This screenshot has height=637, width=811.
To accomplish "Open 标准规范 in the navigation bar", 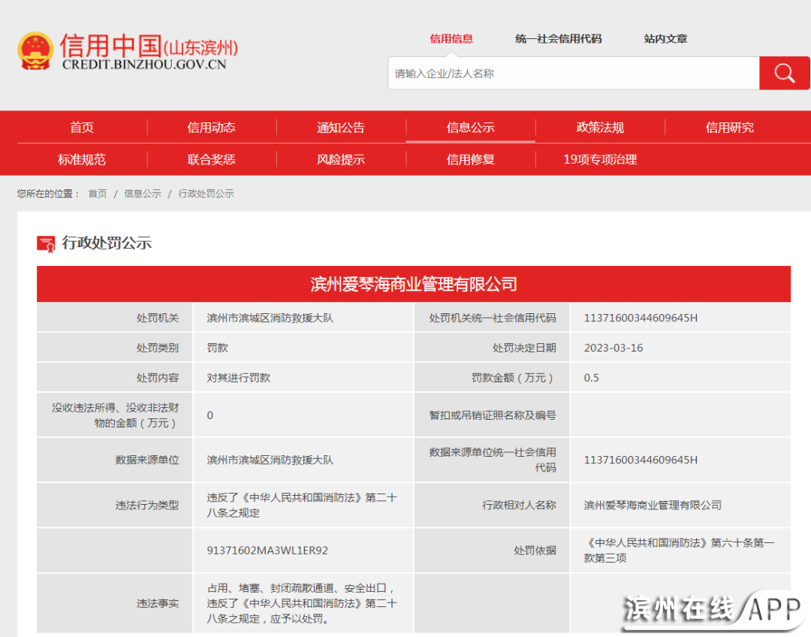I will pos(82,159).
